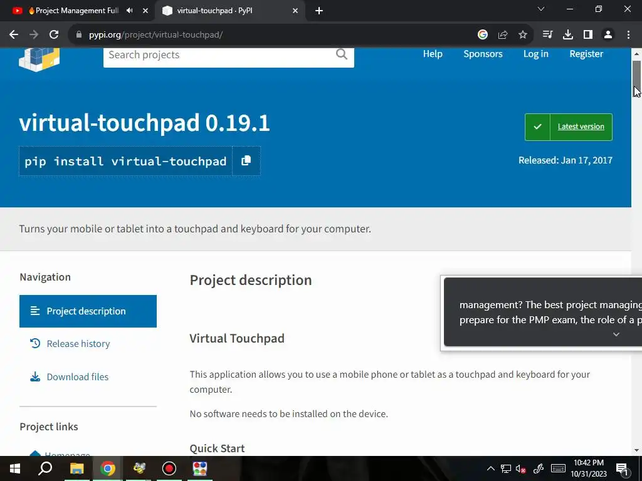Close the Project Management tab
The image size is (642, 481).
click(x=145, y=11)
